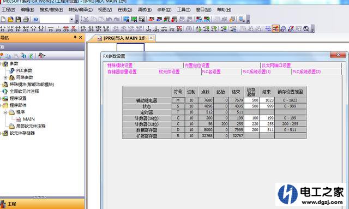
Task: Open the 工程(P) menu
Action: tap(9, 10)
